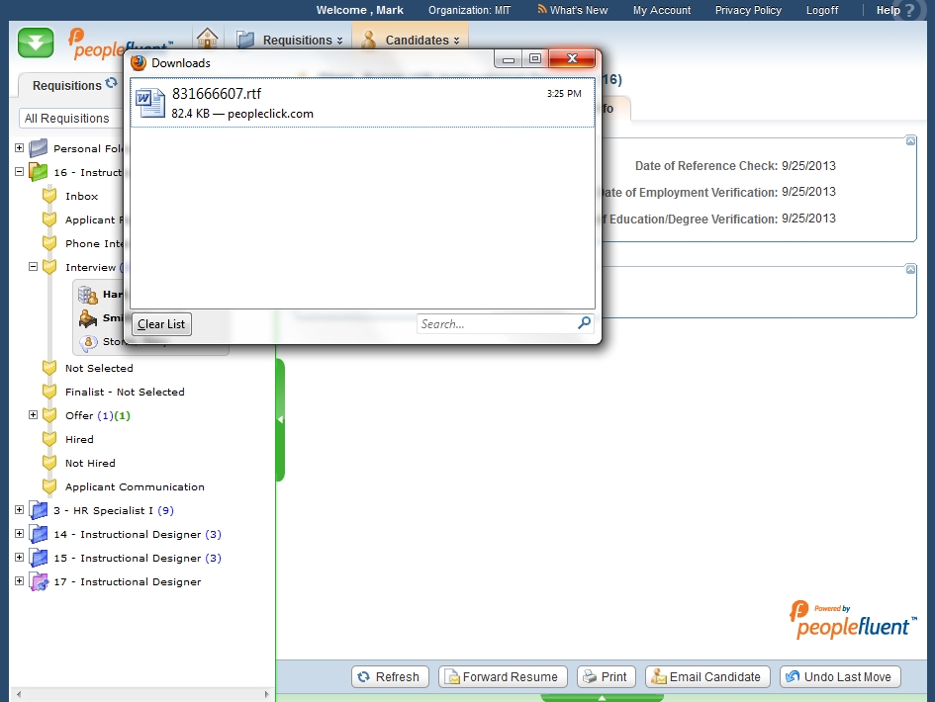Click the refresh icon beside Requisitions tab

point(112,84)
